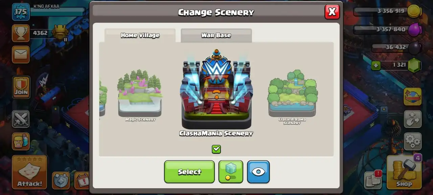The height and width of the screenshot is (195, 433).
Task: Switch to the Home Village tab
Action: click(140, 36)
